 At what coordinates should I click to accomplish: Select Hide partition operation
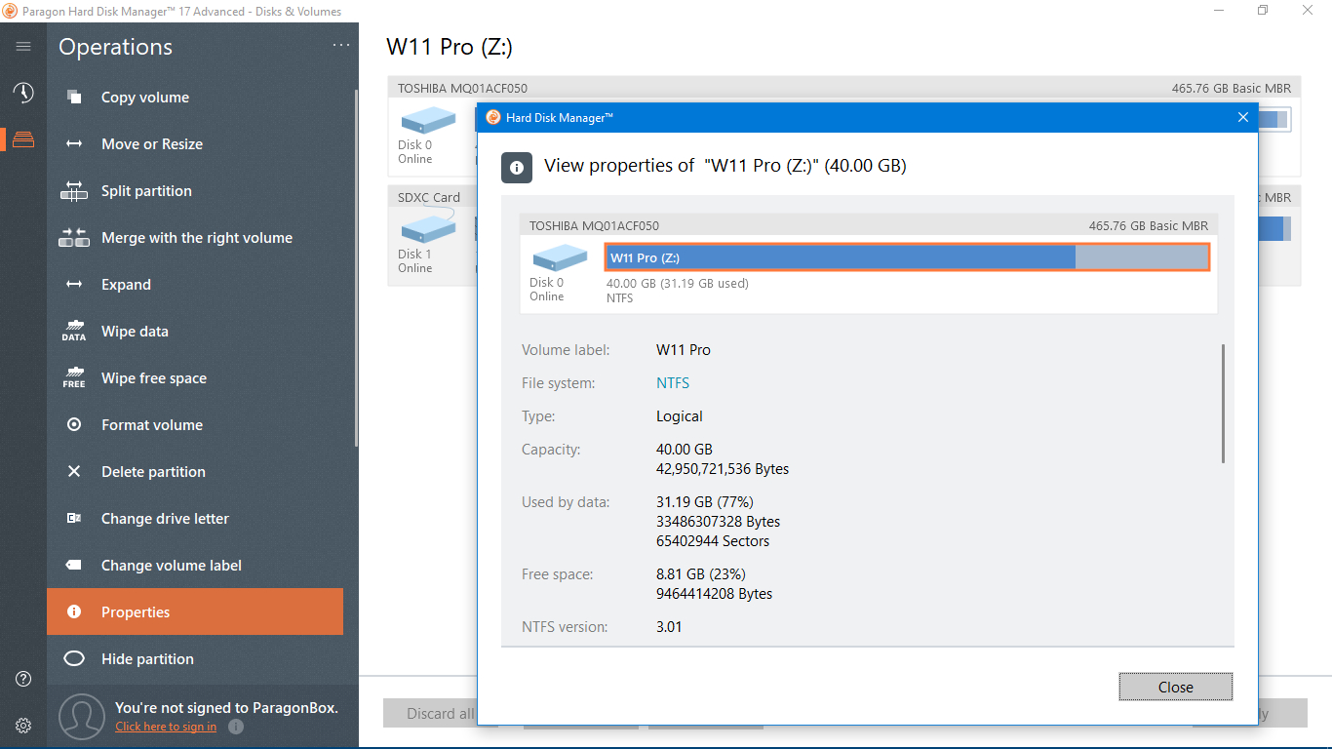(x=195, y=658)
